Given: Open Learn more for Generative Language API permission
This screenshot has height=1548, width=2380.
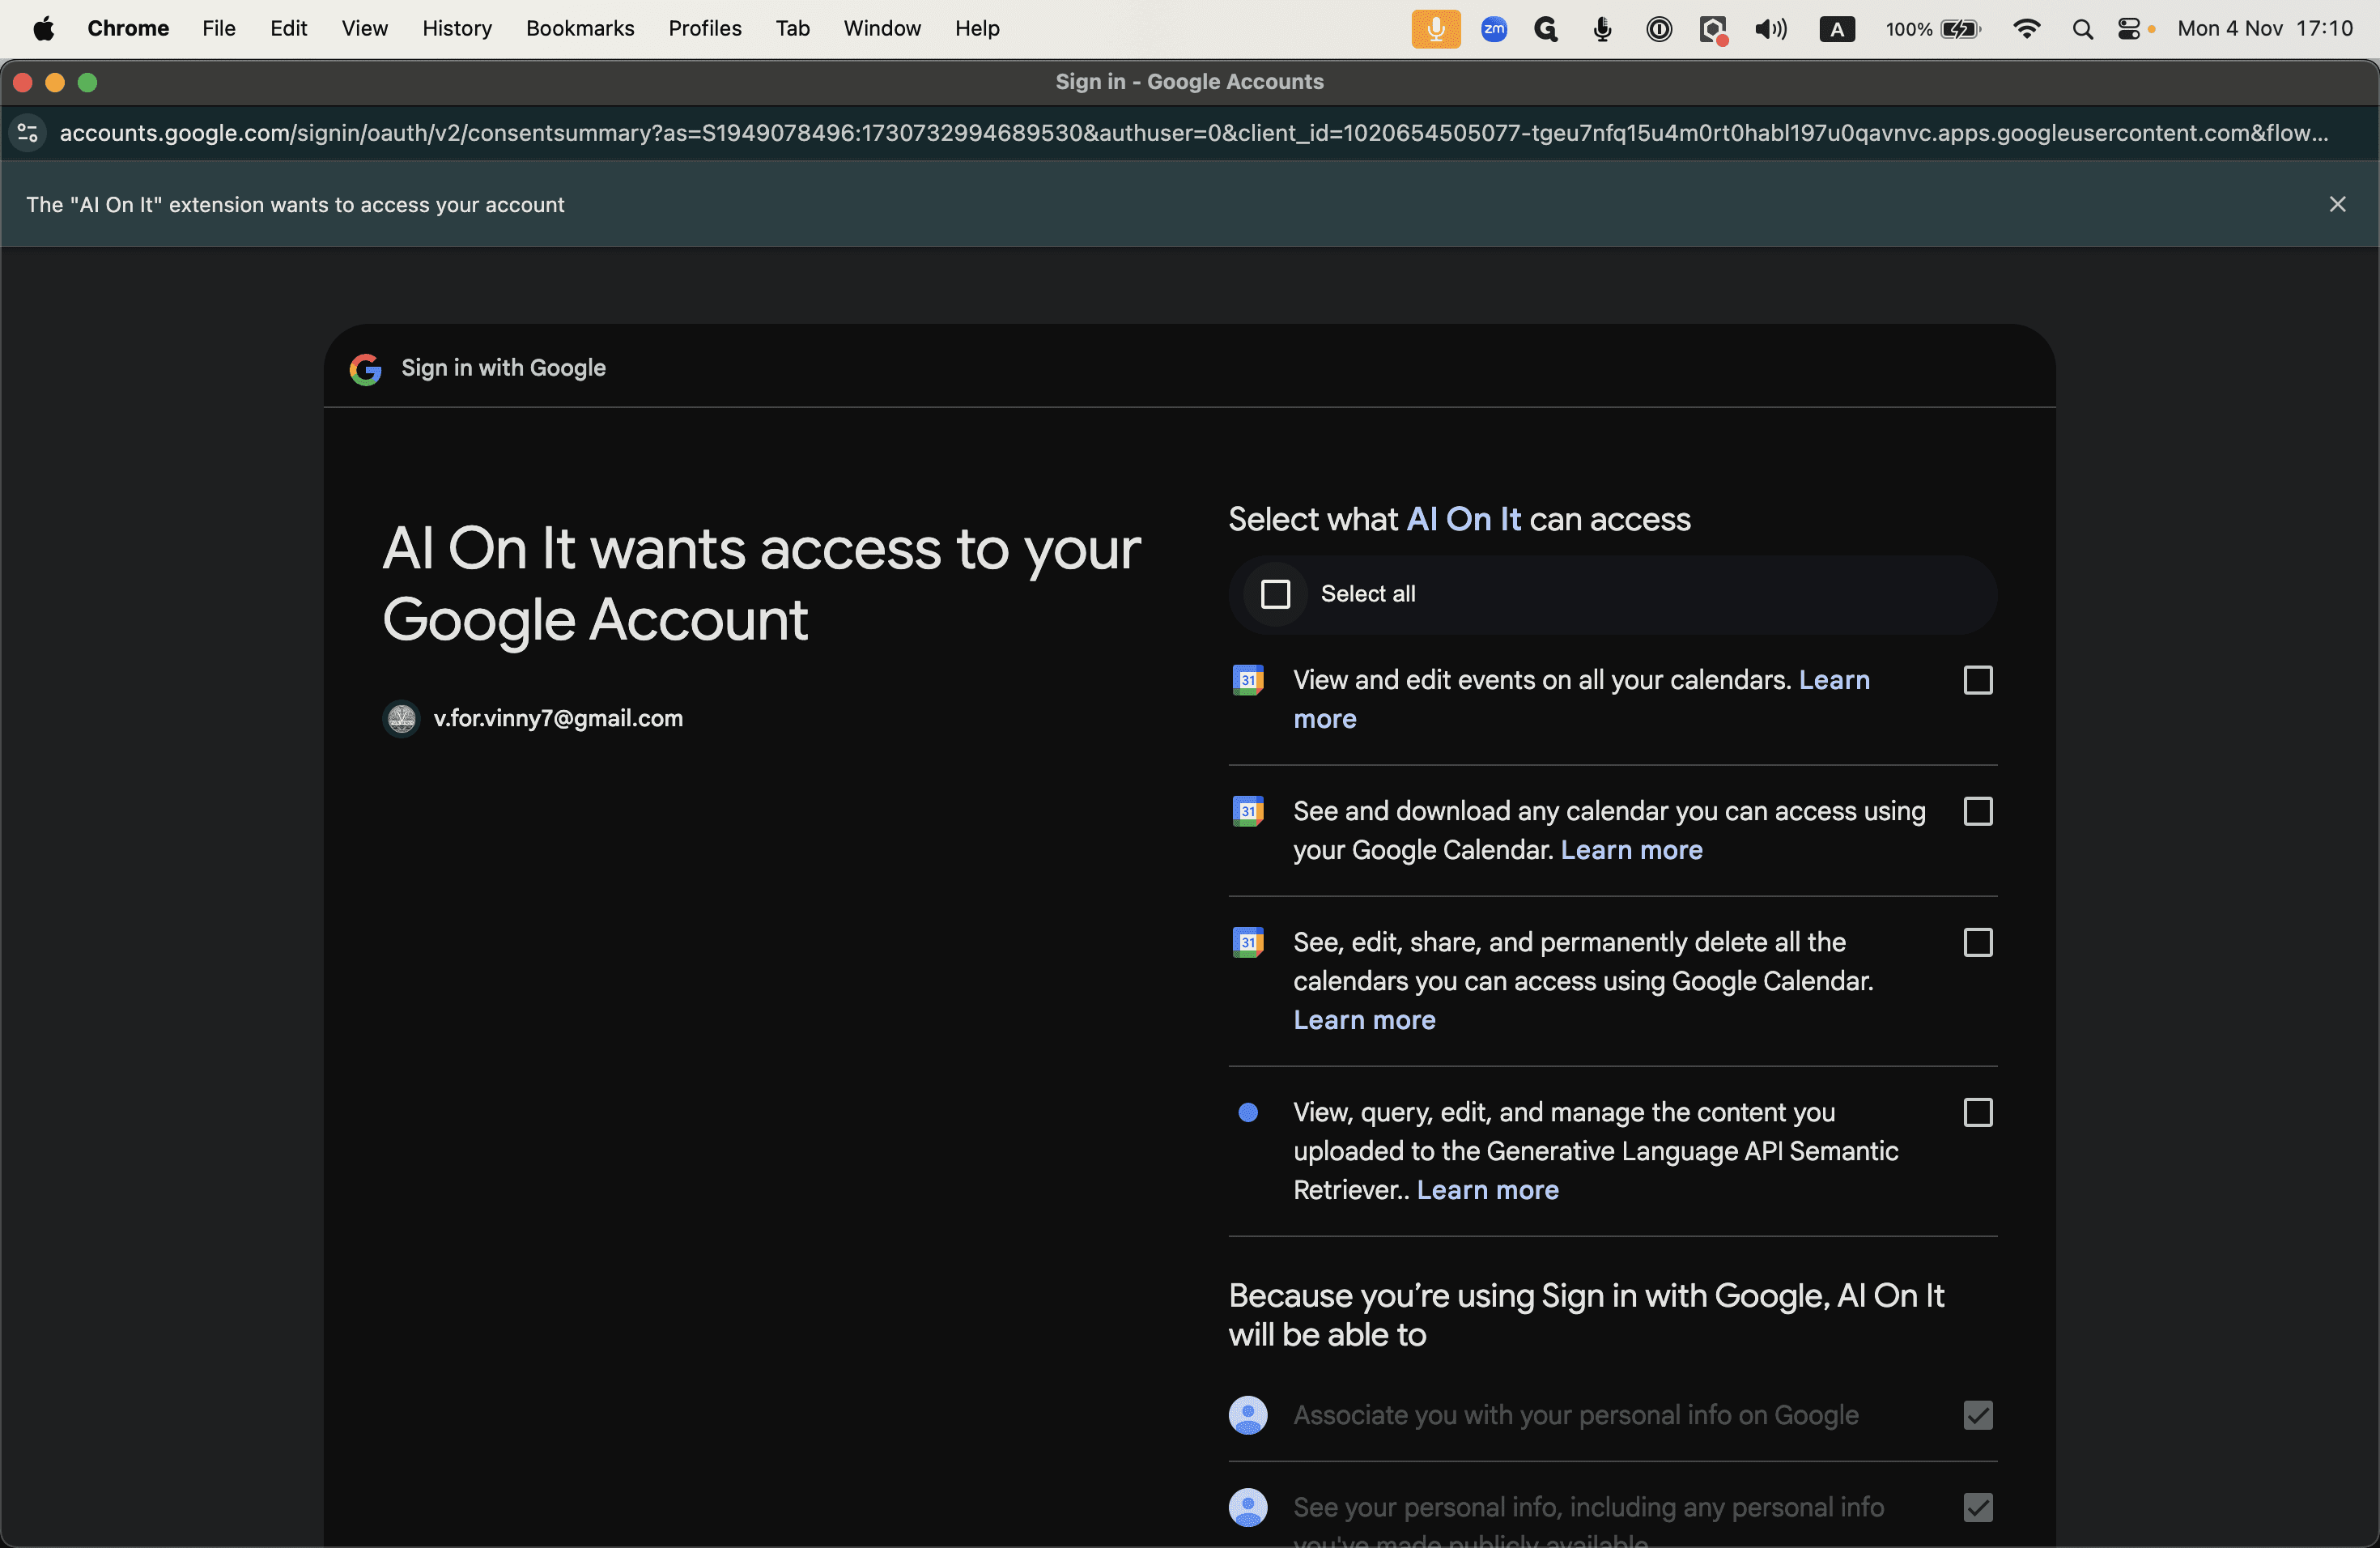Looking at the screenshot, I should click(x=1487, y=1190).
